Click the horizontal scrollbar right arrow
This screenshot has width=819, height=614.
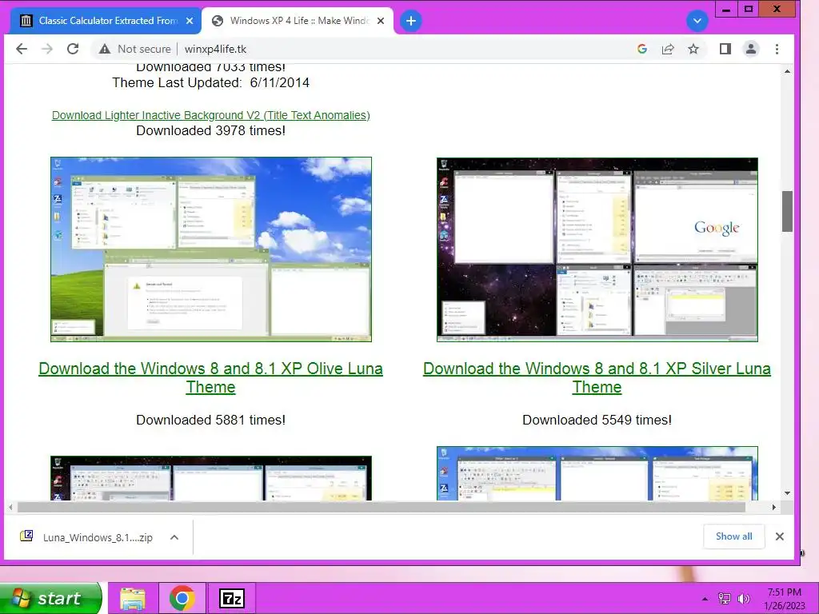click(x=774, y=507)
